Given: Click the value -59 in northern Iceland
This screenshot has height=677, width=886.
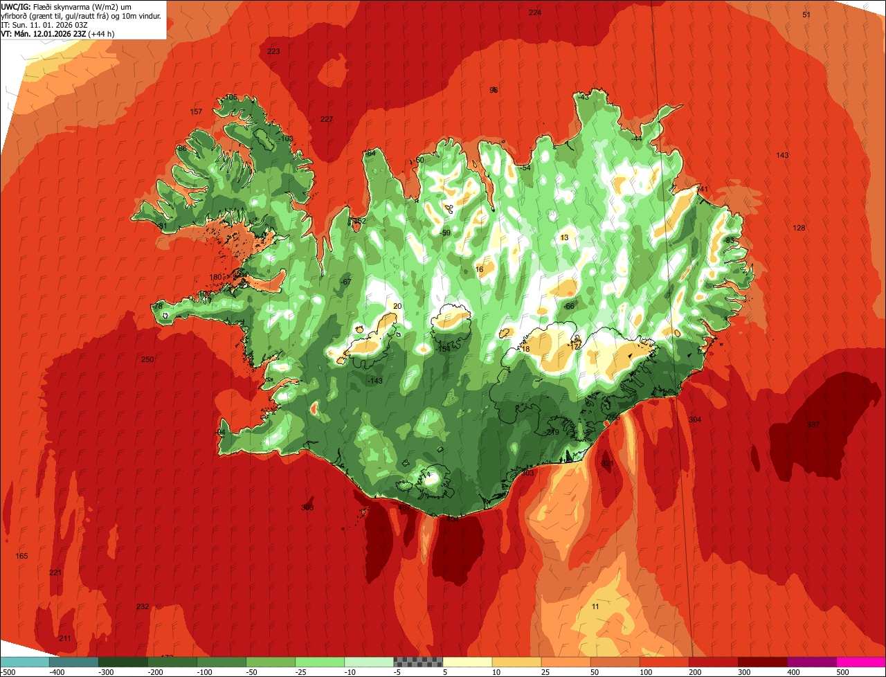Looking at the screenshot, I should 446,233.
